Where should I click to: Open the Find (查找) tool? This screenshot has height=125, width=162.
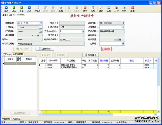[101, 9]
